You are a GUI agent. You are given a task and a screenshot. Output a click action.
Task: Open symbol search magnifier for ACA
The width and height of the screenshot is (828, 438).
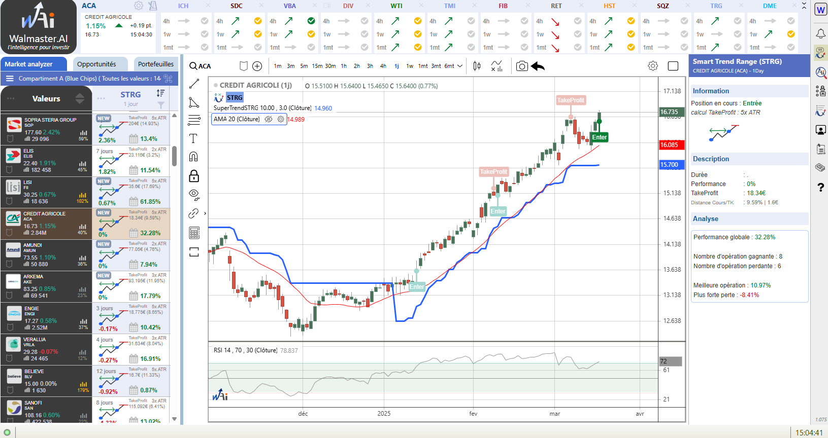click(x=193, y=66)
